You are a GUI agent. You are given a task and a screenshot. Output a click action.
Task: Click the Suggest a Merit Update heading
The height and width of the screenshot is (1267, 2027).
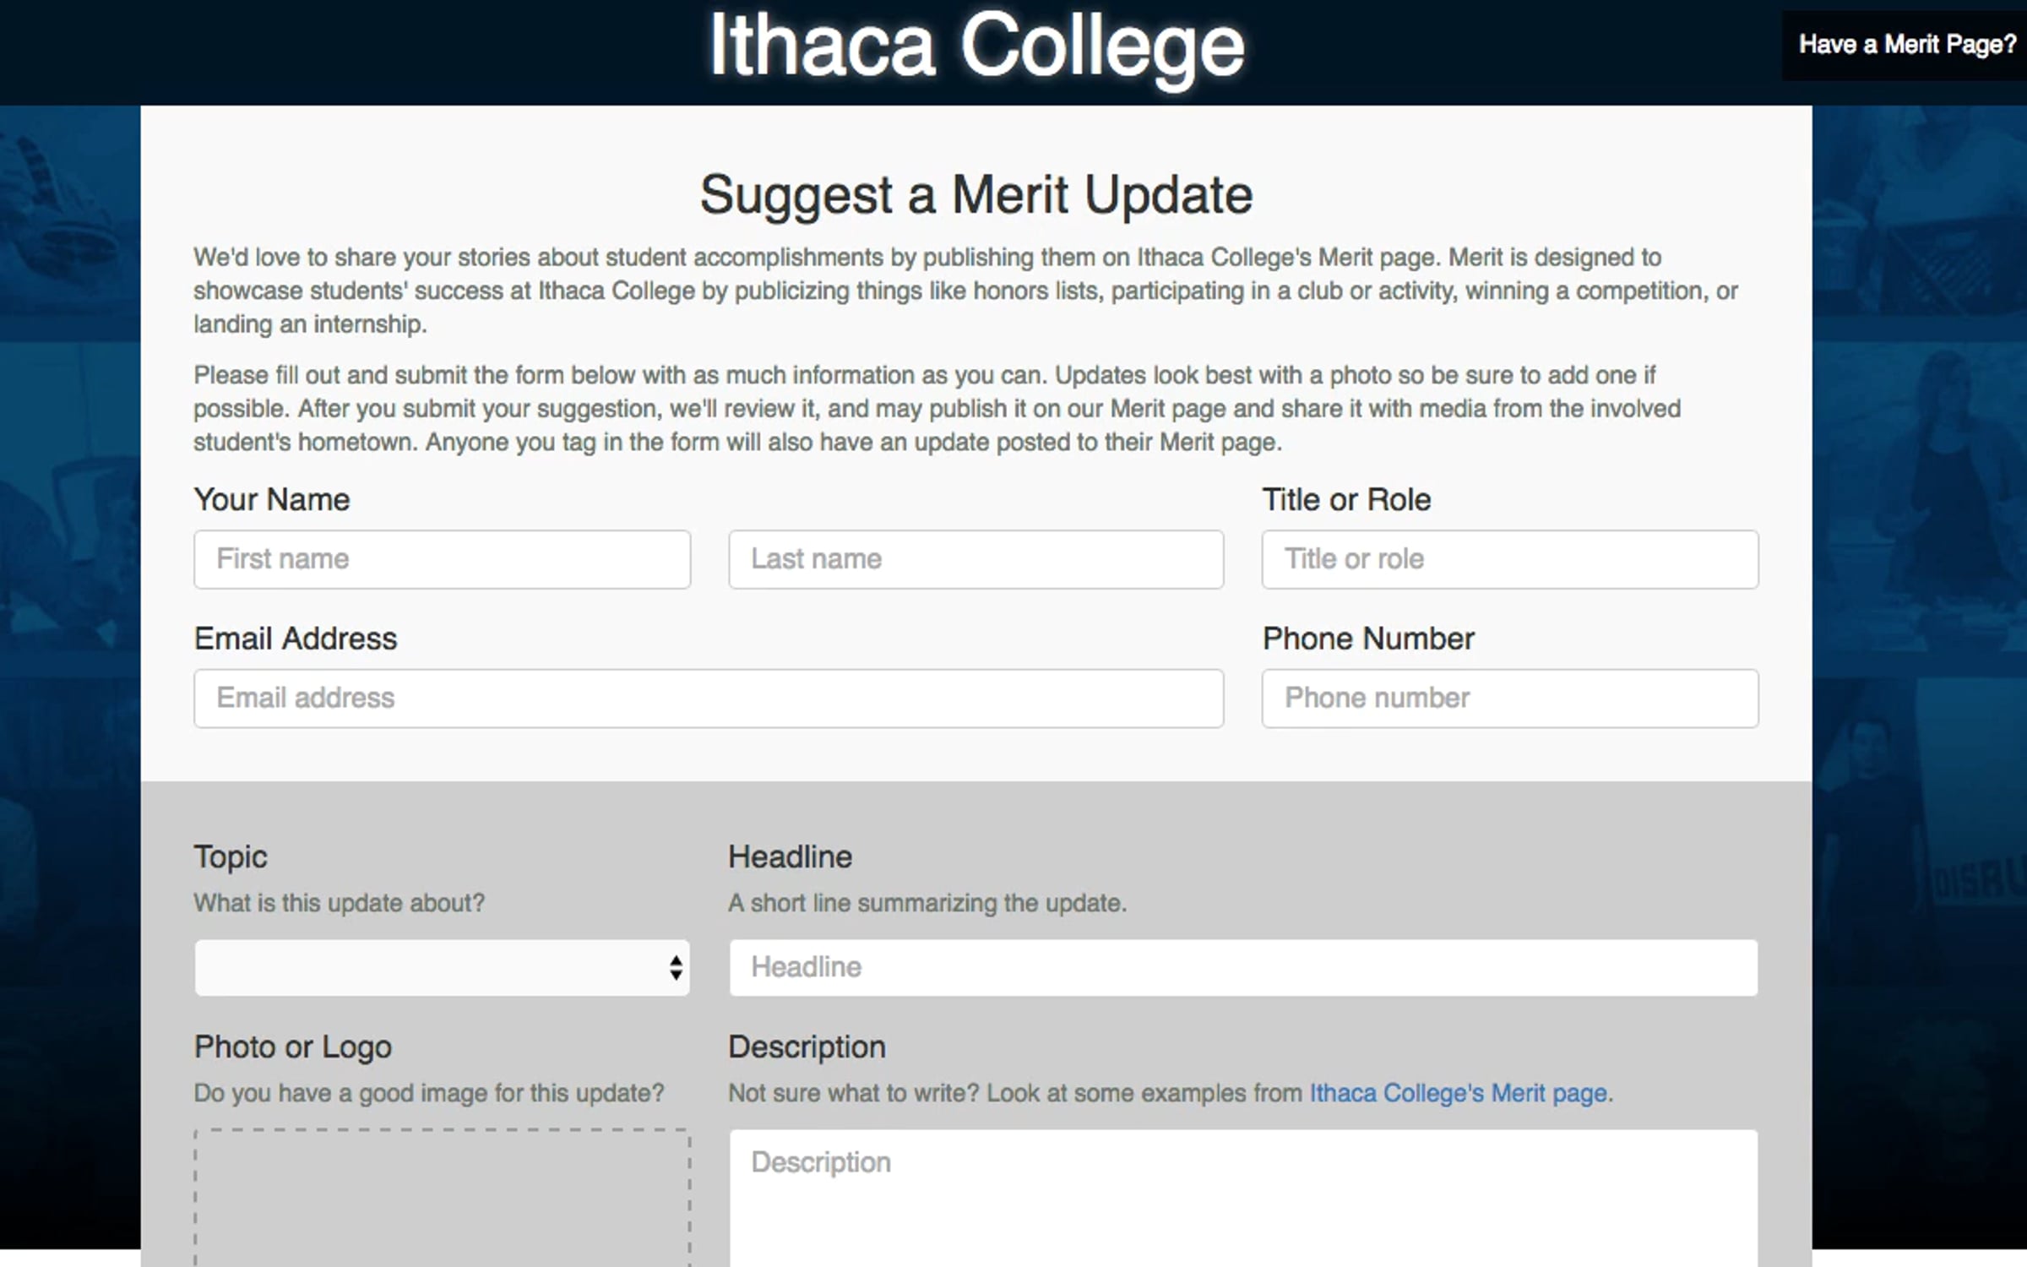(976, 195)
